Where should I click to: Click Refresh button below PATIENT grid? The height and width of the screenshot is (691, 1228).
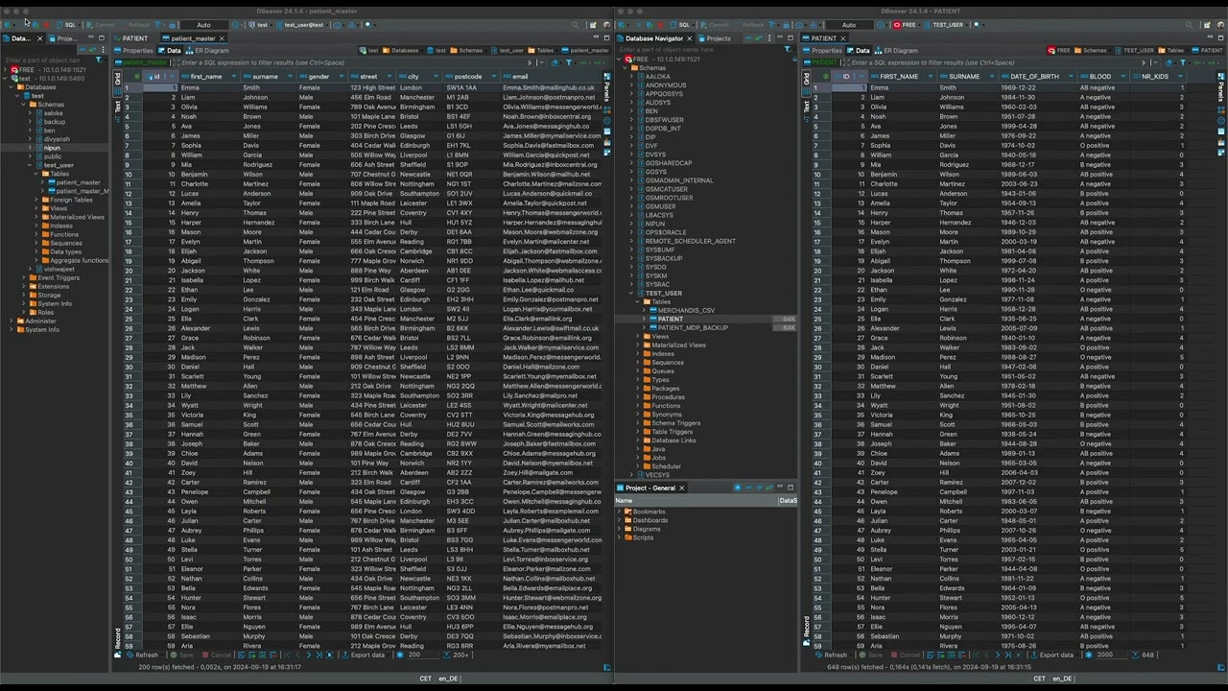[x=831, y=655]
